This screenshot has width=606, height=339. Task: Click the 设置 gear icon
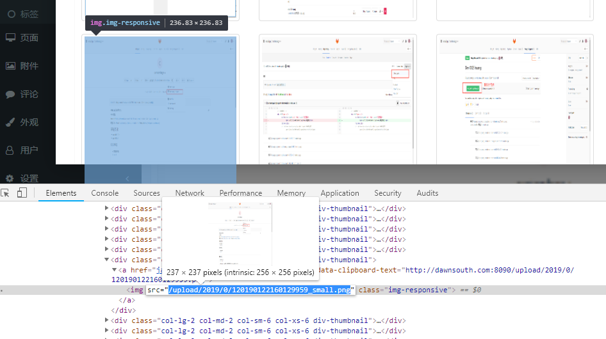[x=10, y=178]
